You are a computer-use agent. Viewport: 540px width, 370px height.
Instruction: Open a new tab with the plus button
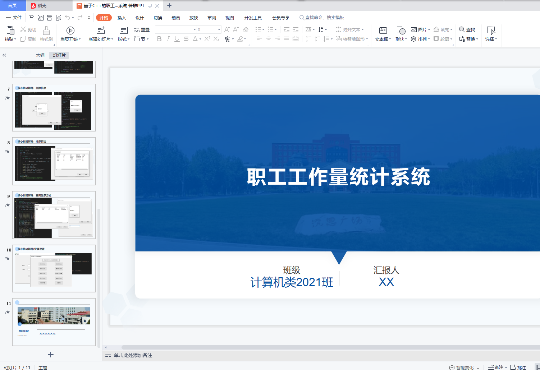point(169,5)
